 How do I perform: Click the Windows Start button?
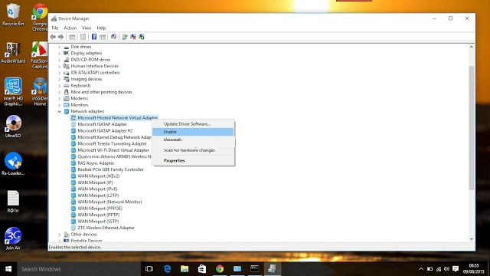coord(8,269)
